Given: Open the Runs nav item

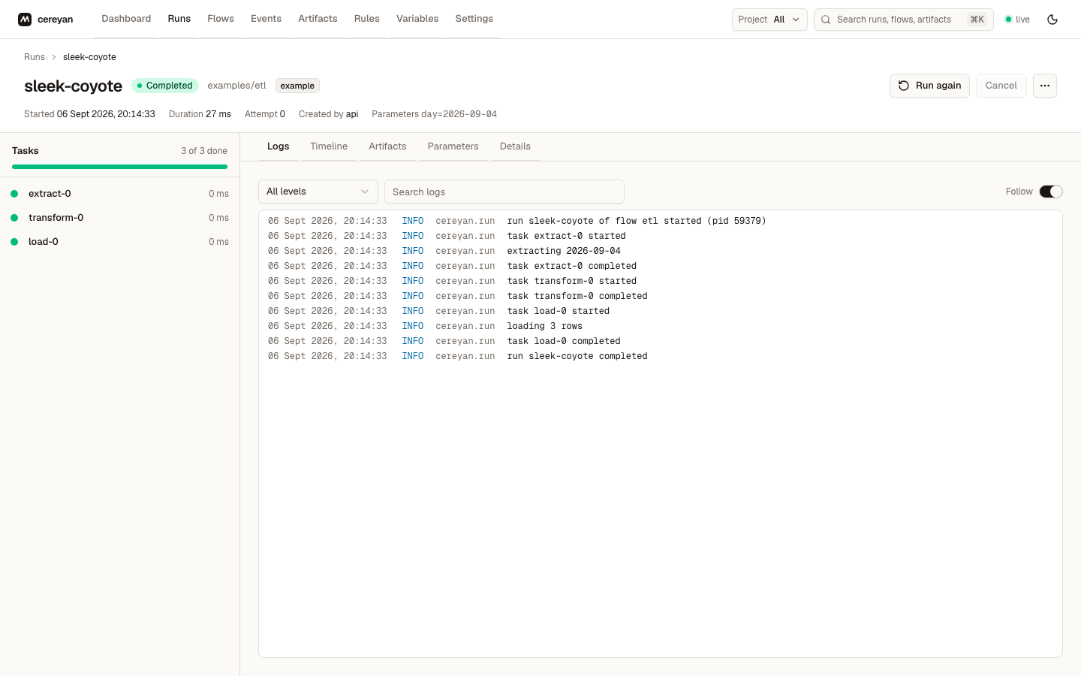Looking at the screenshot, I should 179,19.
